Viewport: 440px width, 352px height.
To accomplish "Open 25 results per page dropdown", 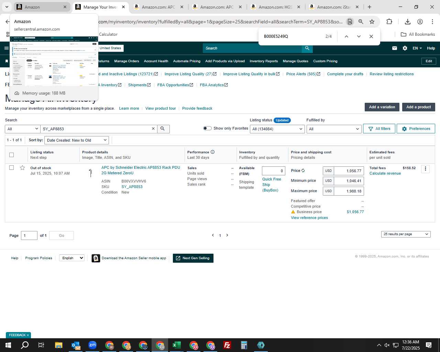I will tap(406, 234).
